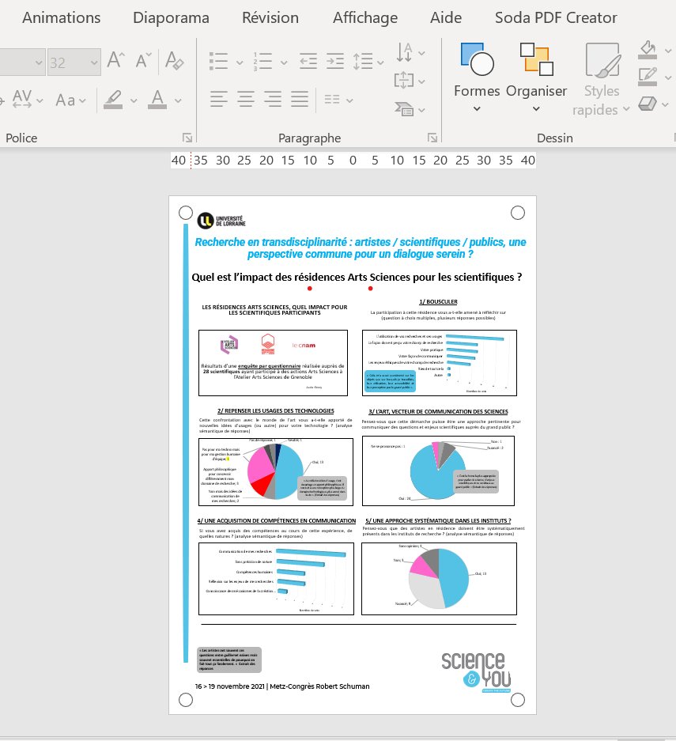This screenshot has height=741, width=676.
Task: Align paragraph text right
Action: (x=273, y=99)
